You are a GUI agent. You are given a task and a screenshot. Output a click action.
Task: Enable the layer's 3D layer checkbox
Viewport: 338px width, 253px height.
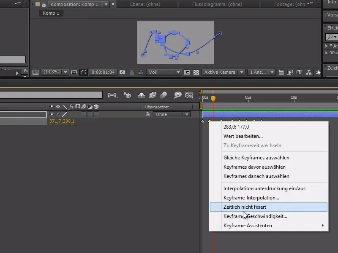coord(96,114)
